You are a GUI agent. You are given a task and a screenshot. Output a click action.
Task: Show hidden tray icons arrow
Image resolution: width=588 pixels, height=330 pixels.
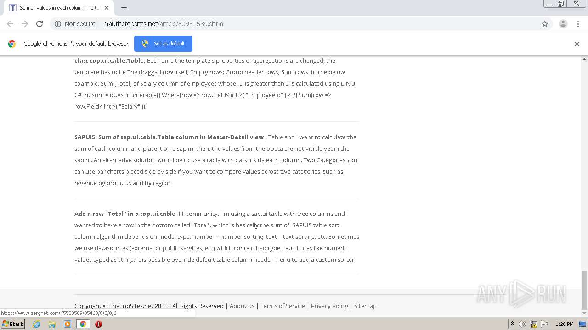[x=513, y=324]
